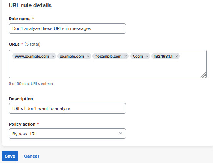Grab the URLs box resize handle
213x163 pixels.
click(203, 75)
